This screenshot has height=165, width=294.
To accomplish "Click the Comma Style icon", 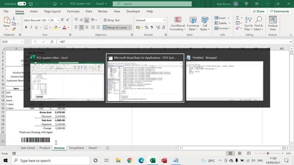I will click(152, 27).
